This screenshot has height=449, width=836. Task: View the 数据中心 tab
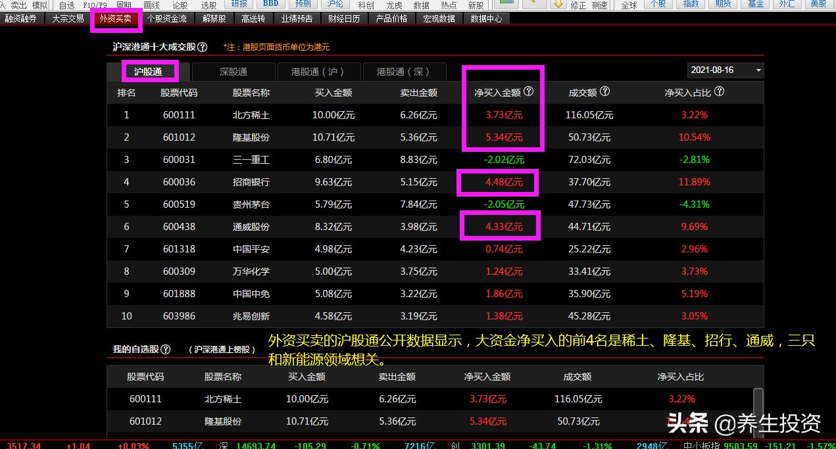pos(486,19)
